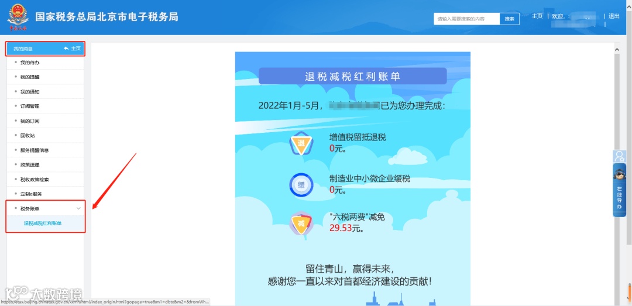This screenshot has height=306, width=632.
Task: Click the 欢迎 greeting text in header
Action: (558, 16)
